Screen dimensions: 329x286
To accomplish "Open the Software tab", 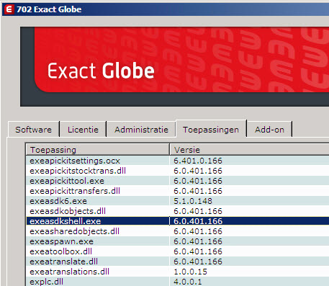I will pos(34,130).
